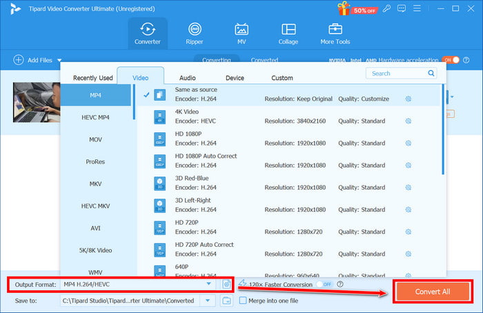Click the Add Files plus icon
Viewport: 483px width, 313px height.
pyautogui.click(x=19, y=60)
